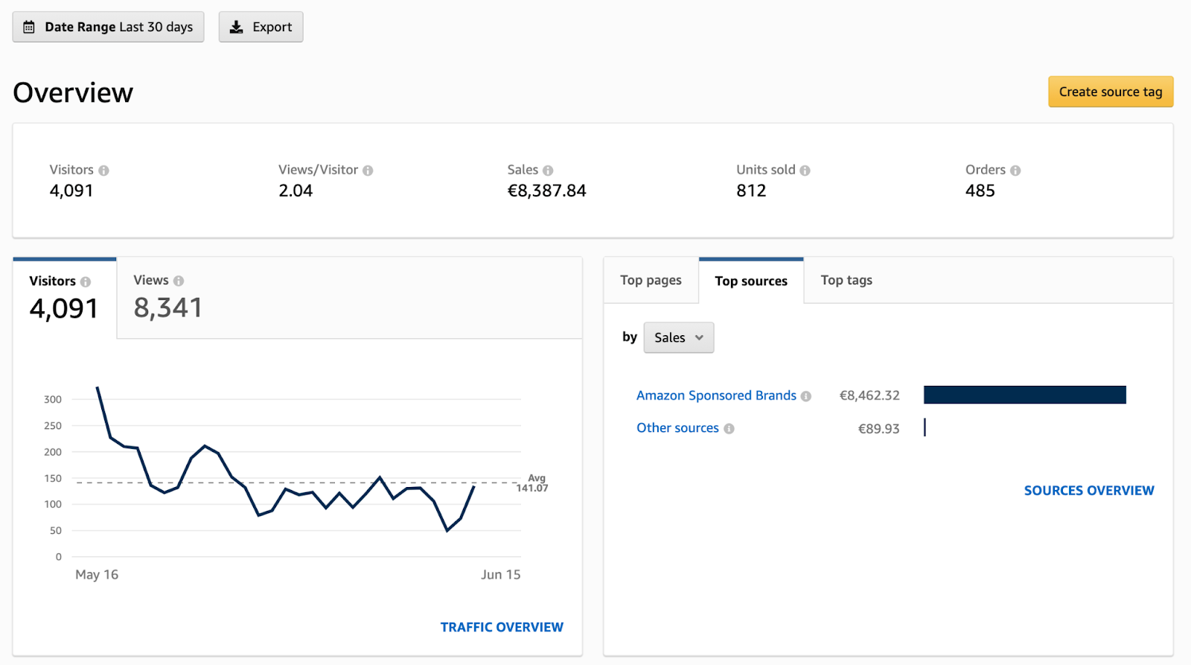
Task: Open the TRAFFIC OVERVIEW link
Action: coord(502,628)
